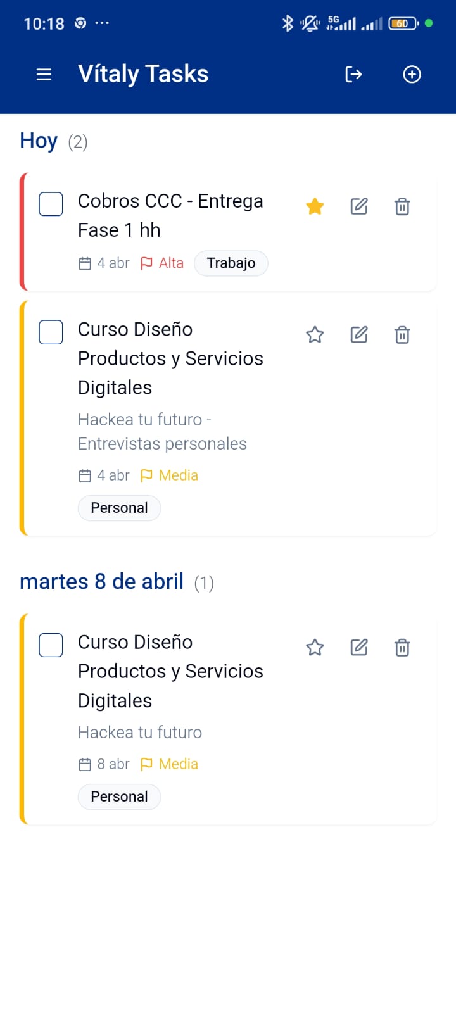Check off the Entrevistas personales task

pos(51,332)
